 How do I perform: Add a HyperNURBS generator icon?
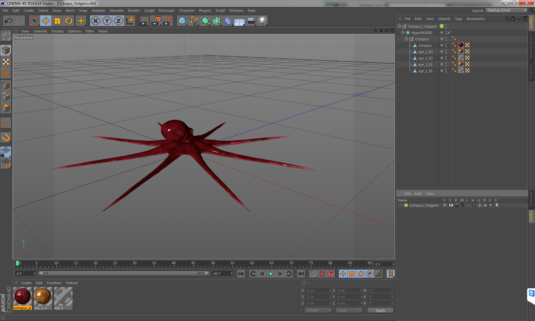coord(205,21)
